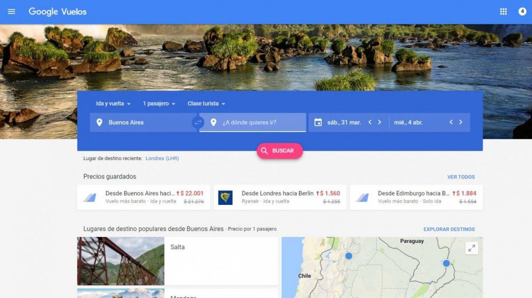Click the destination location pin icon
Viewport: 532px width, 298px height.
point(213,122)
